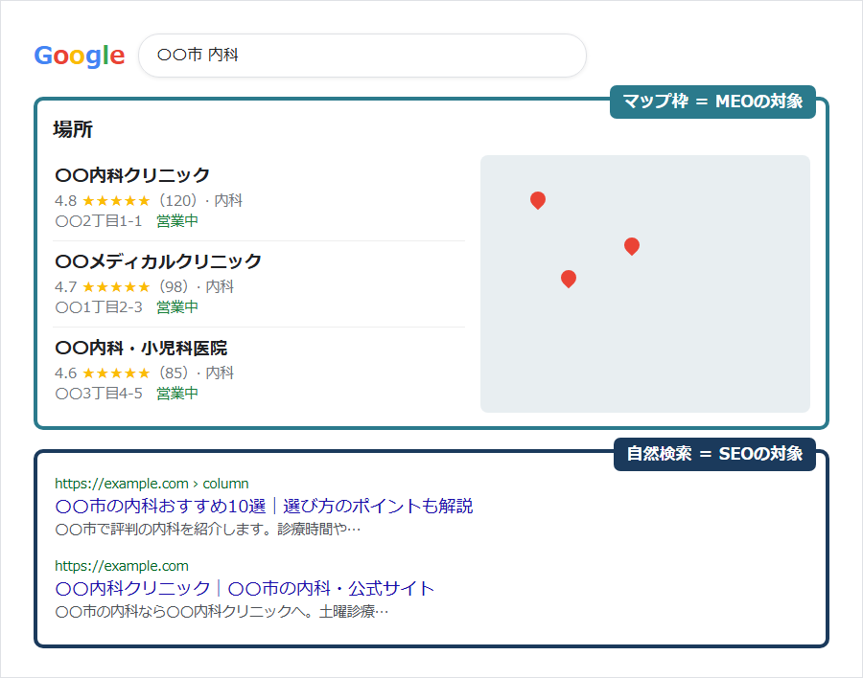This screenshot has width=863, height=678.
Task: Click the address 〇〇1丁目2-3
Action: (99, 307)
